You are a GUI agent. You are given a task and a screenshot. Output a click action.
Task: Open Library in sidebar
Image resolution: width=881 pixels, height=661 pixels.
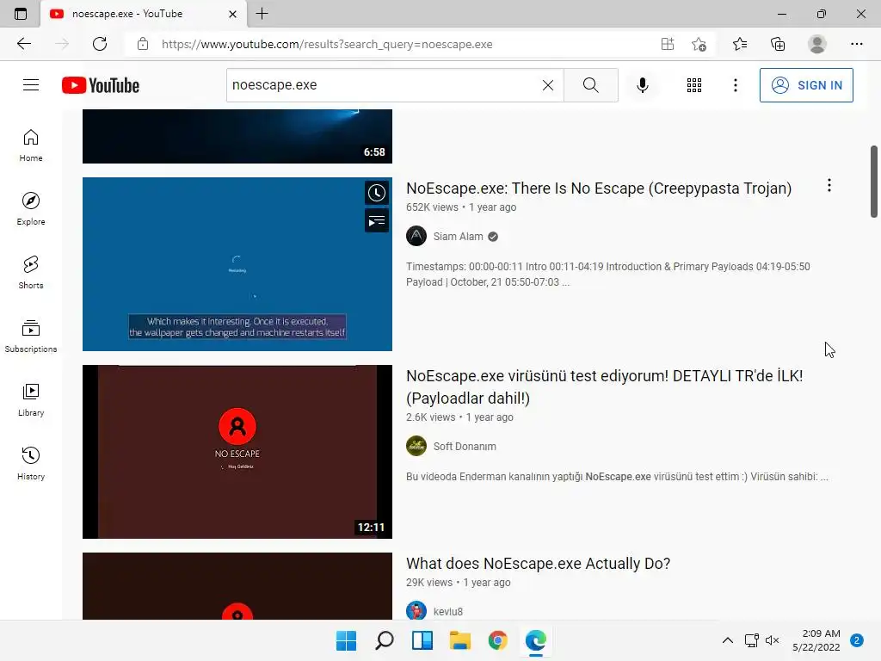pos(31,399)
